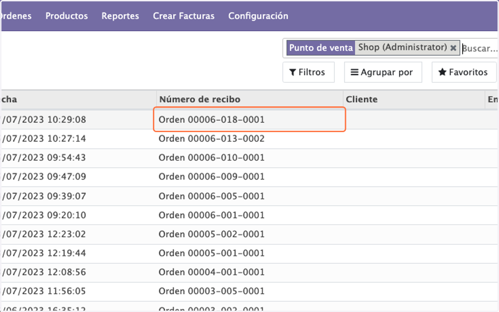This screenshot has height=312, width=499.
Task: Open the Filtros dropdown
Action: pos(308,72)
